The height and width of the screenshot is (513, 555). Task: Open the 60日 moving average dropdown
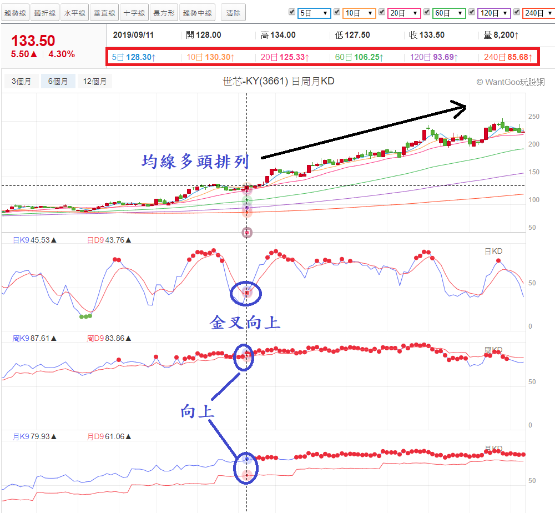pyautogui.click(x=449, y=13)
